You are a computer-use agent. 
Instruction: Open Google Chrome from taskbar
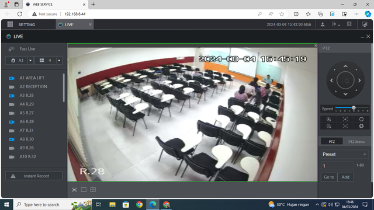(x=139, y=205)
